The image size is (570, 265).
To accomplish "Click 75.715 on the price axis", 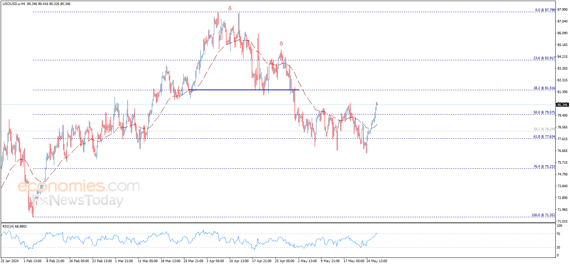I will click(562, 163).
